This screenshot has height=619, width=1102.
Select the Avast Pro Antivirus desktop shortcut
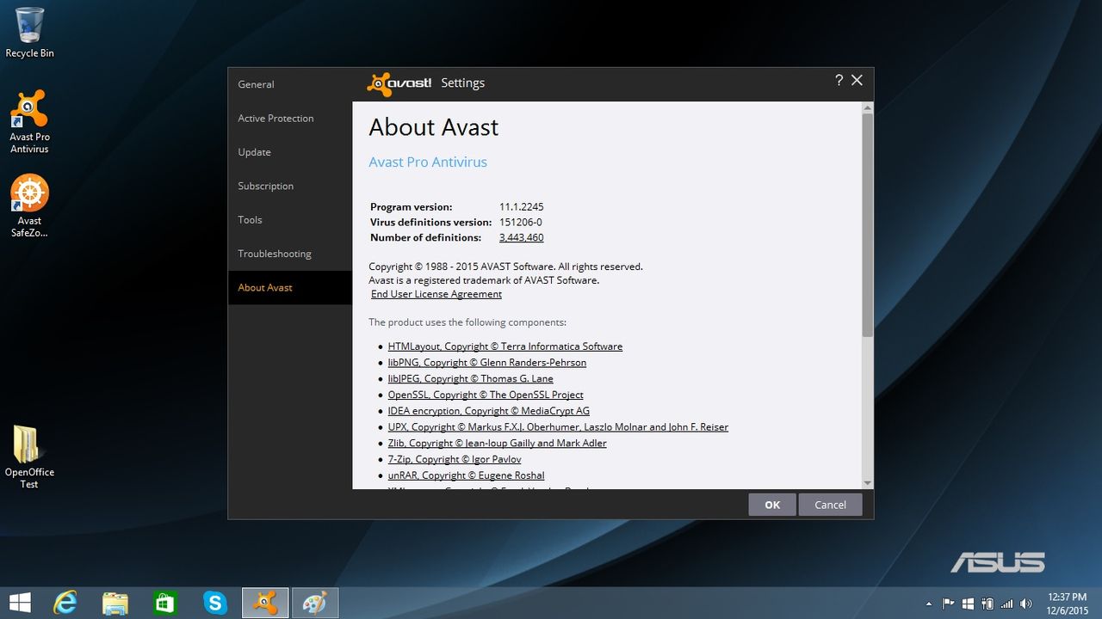29,122
